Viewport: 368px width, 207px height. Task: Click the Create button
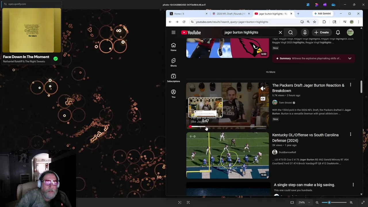tap(321, 32)
